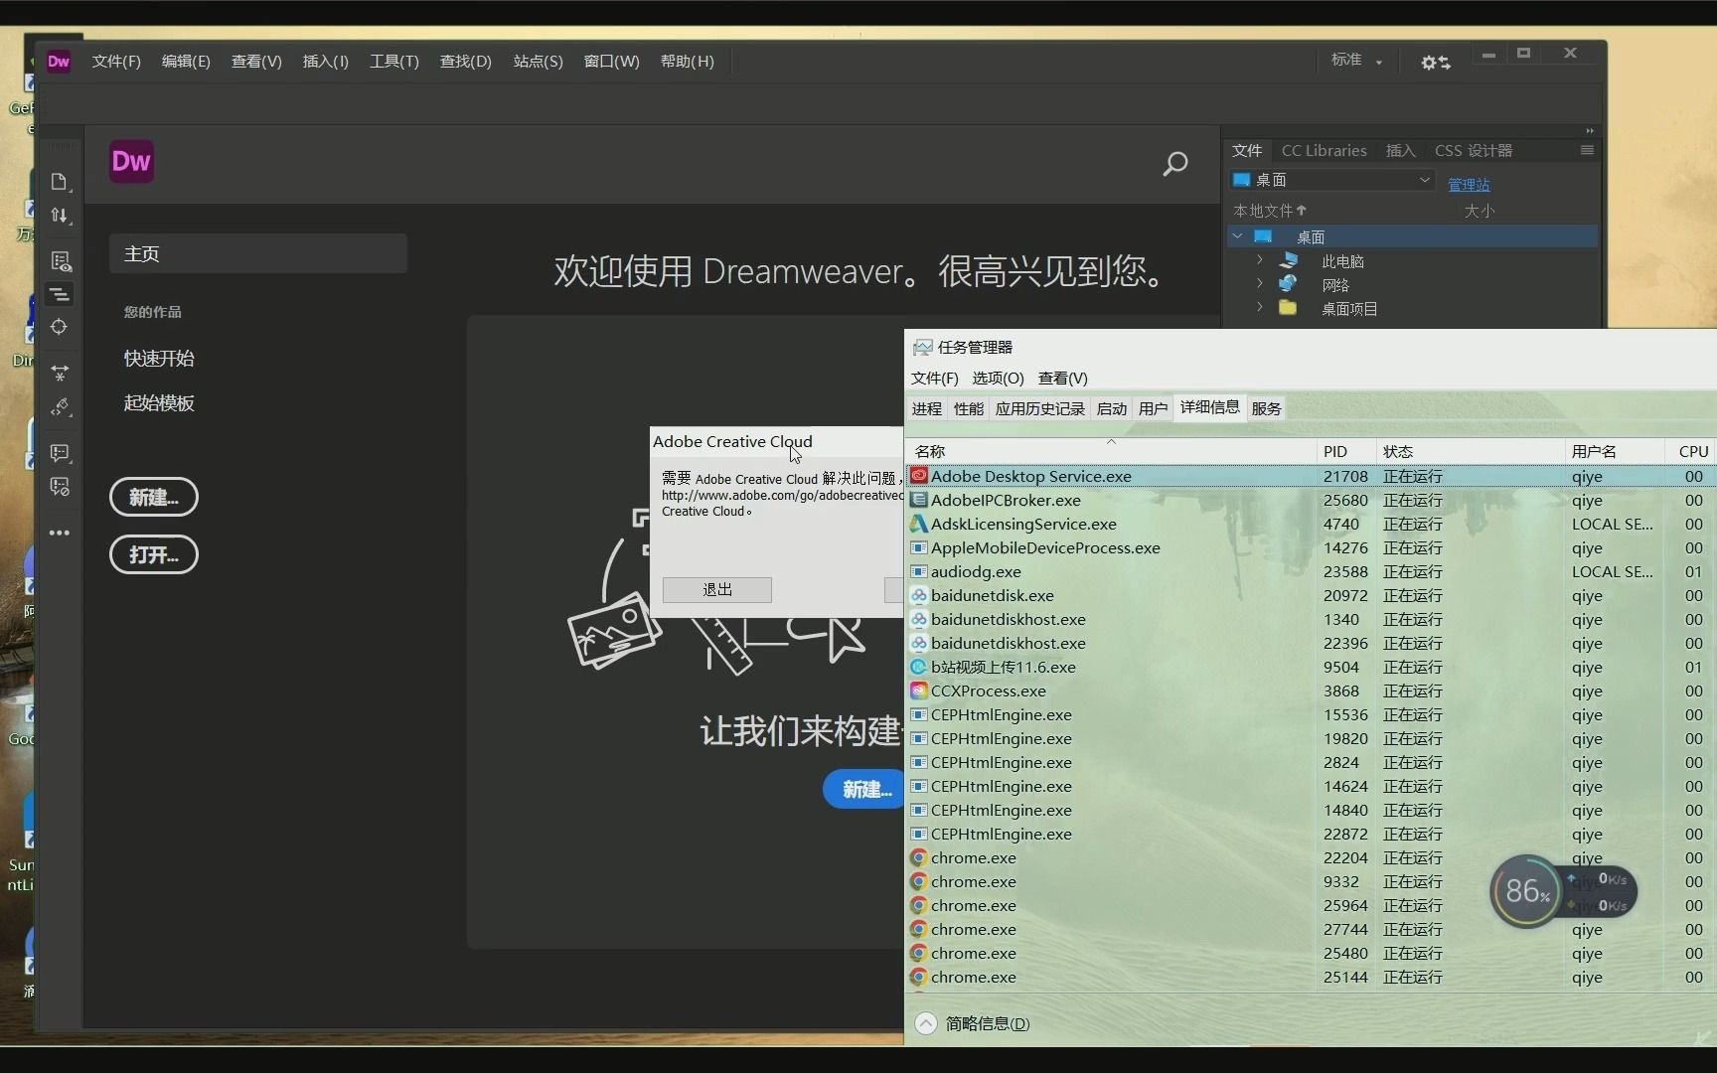Sort by the 用户名 column header
Screen dimensions: 1717x1073
click(1615, 451)
